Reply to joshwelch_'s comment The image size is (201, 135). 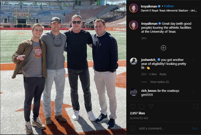pos(163,74)
